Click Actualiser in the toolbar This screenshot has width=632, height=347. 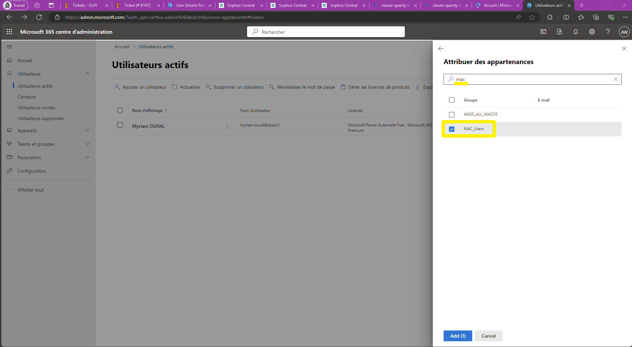(x=186, y=87)
